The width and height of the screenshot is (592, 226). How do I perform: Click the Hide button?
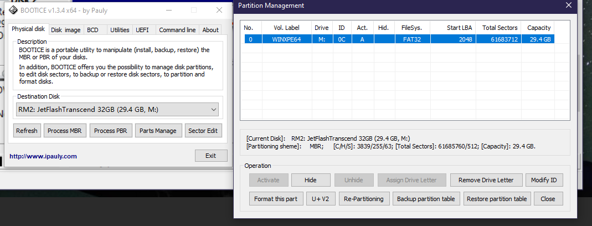point(311,180)
